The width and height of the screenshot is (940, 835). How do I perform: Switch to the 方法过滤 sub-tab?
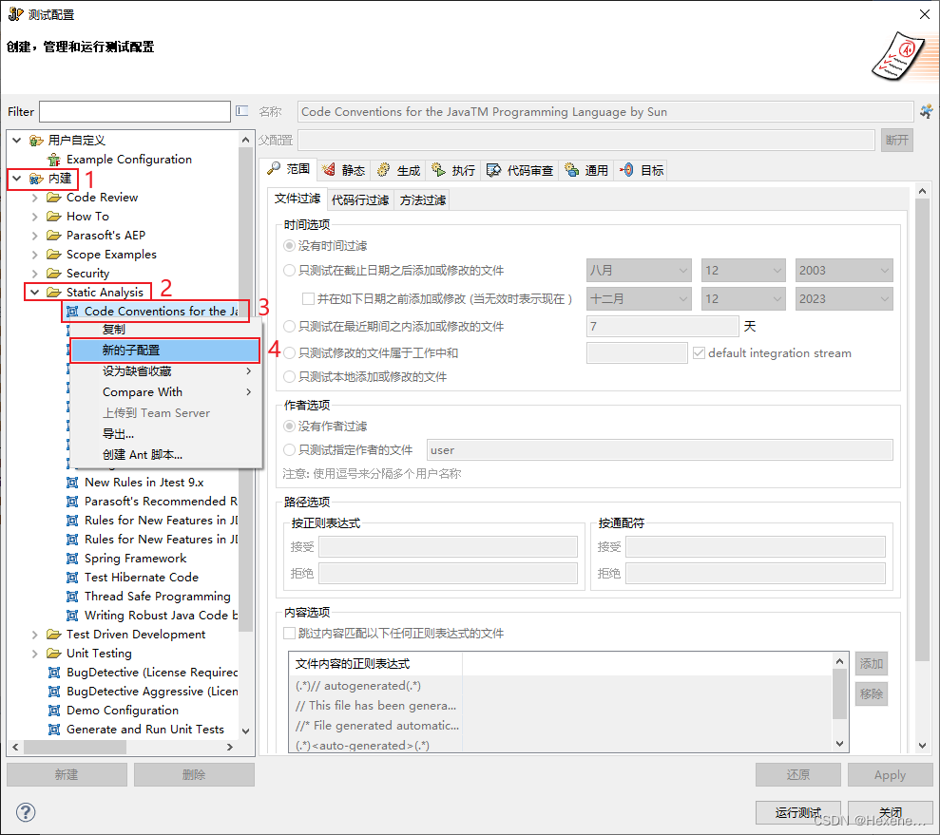422,199
